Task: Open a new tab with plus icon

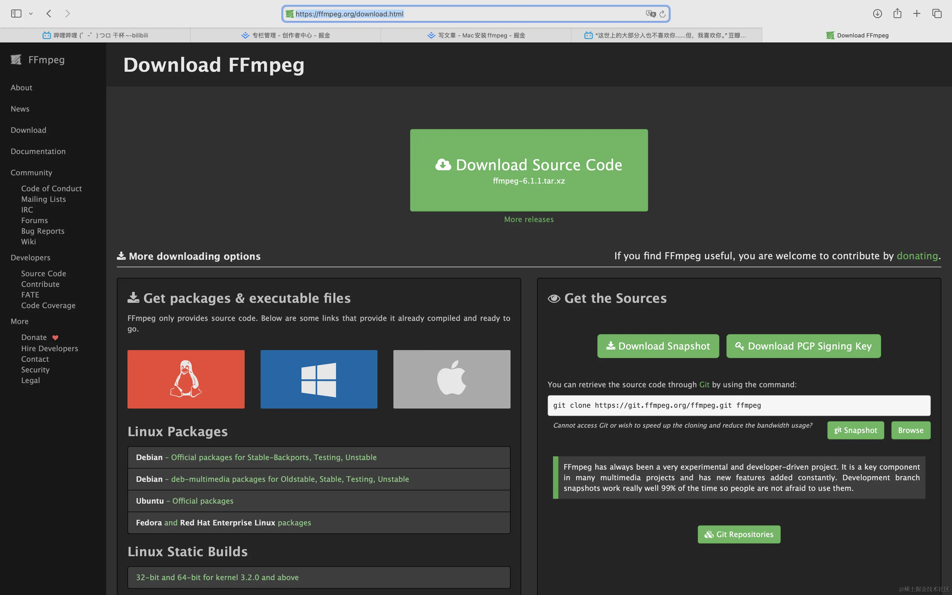Action: 917,14
